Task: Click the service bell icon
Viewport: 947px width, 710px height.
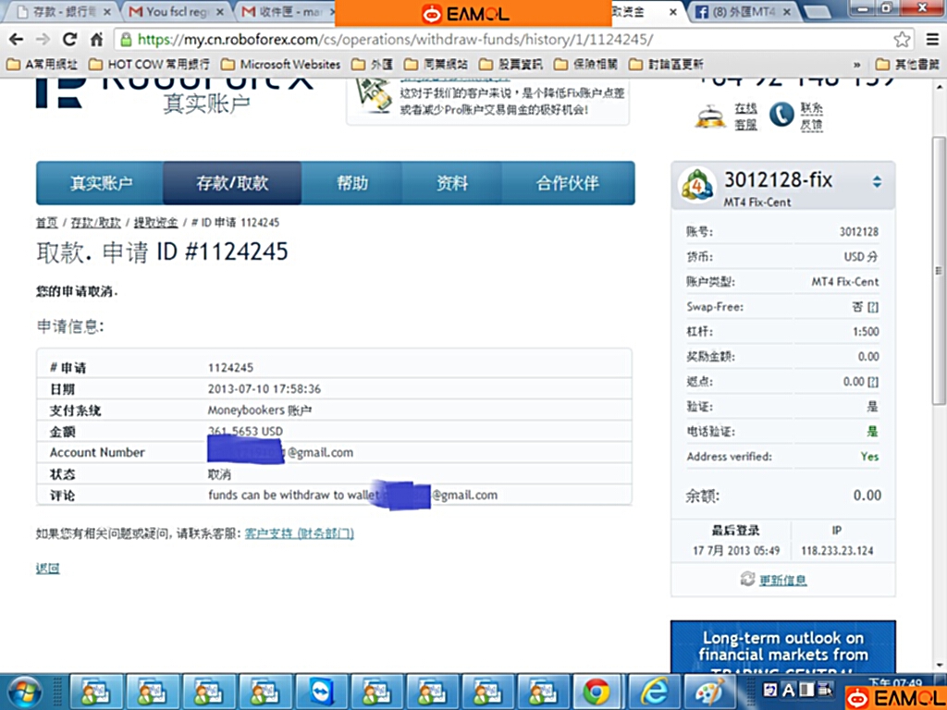Action: click(710, 116)
